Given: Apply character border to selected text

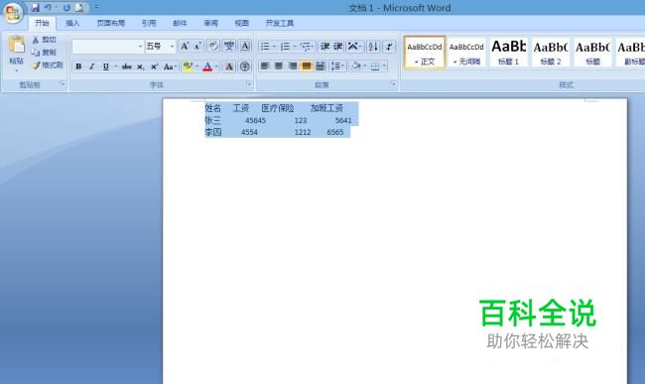Looking at the screenshot, I should pos(245,46).
